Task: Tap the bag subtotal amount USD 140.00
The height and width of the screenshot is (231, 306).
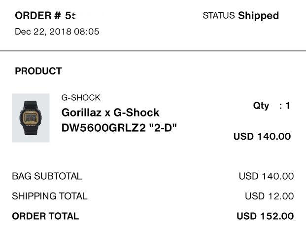Action: tap(266, 176)
